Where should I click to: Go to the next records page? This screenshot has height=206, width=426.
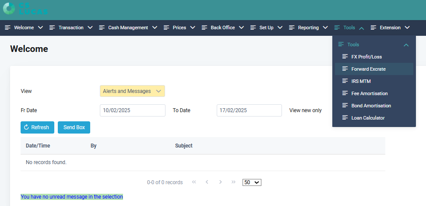220,182
